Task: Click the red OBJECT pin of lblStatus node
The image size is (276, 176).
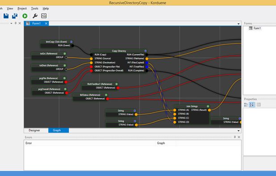Action: click(108, 99)
